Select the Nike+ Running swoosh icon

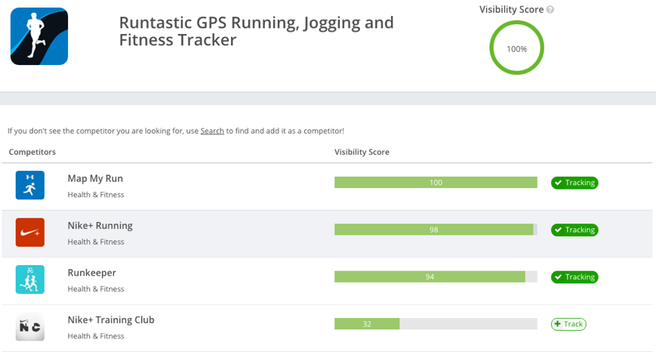[x=30, y=233]
